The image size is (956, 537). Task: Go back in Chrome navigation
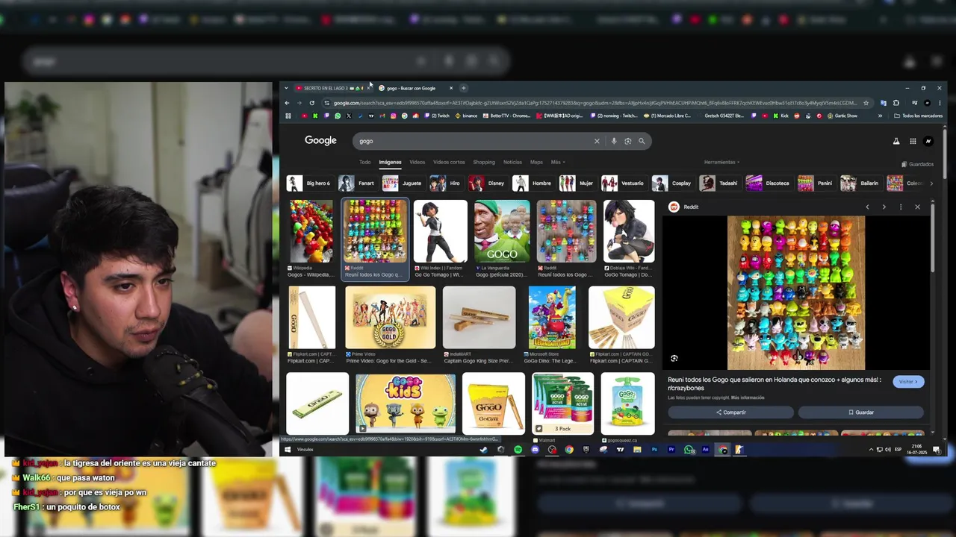(287, 103)
